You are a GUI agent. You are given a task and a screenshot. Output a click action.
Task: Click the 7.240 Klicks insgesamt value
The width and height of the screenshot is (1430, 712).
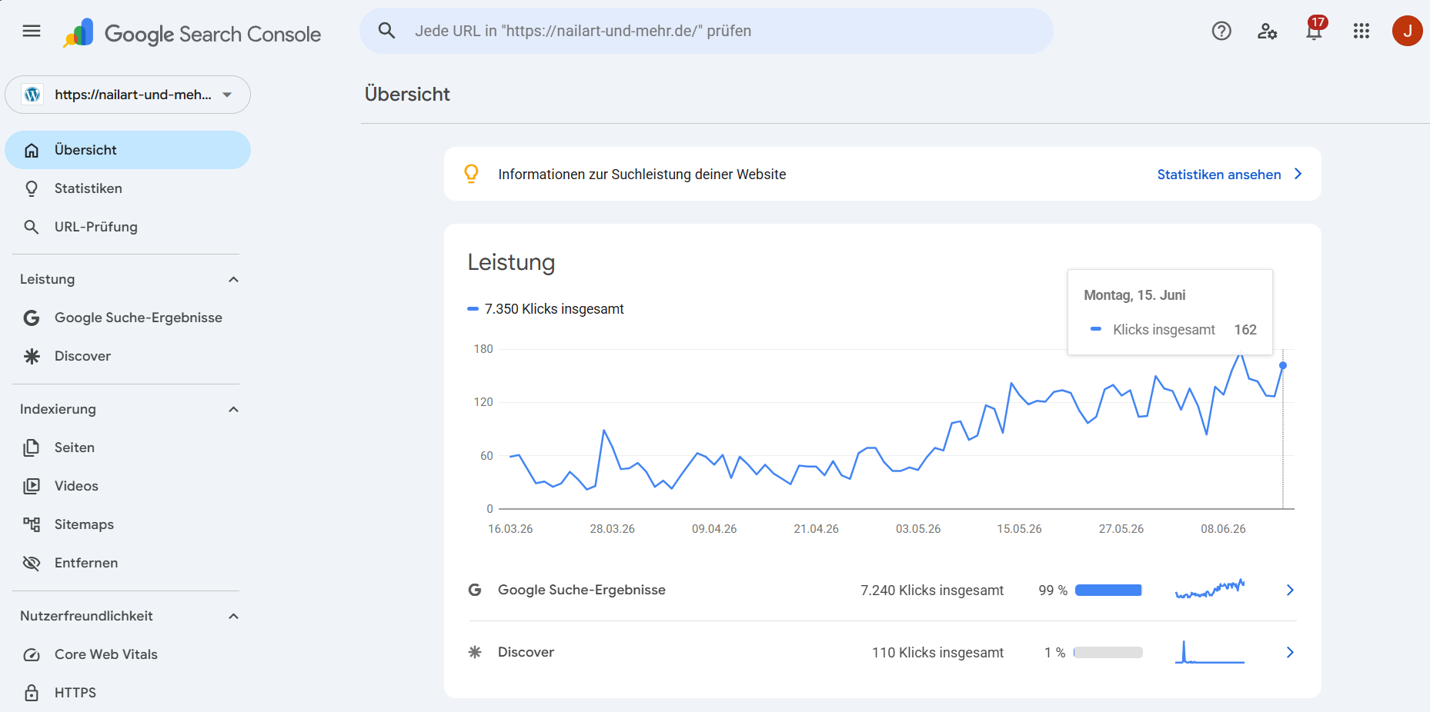click(932, 590)
